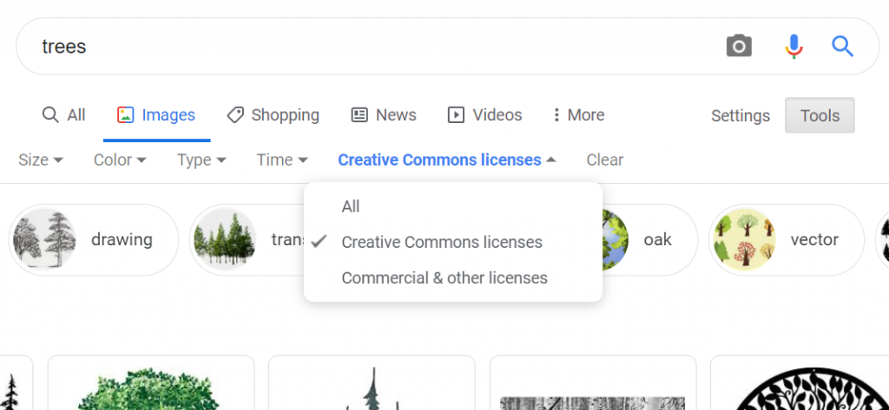Open the grayscale forest image result
Image resolution: width=889 pixels, height=410 pixels.
(592, 383)
